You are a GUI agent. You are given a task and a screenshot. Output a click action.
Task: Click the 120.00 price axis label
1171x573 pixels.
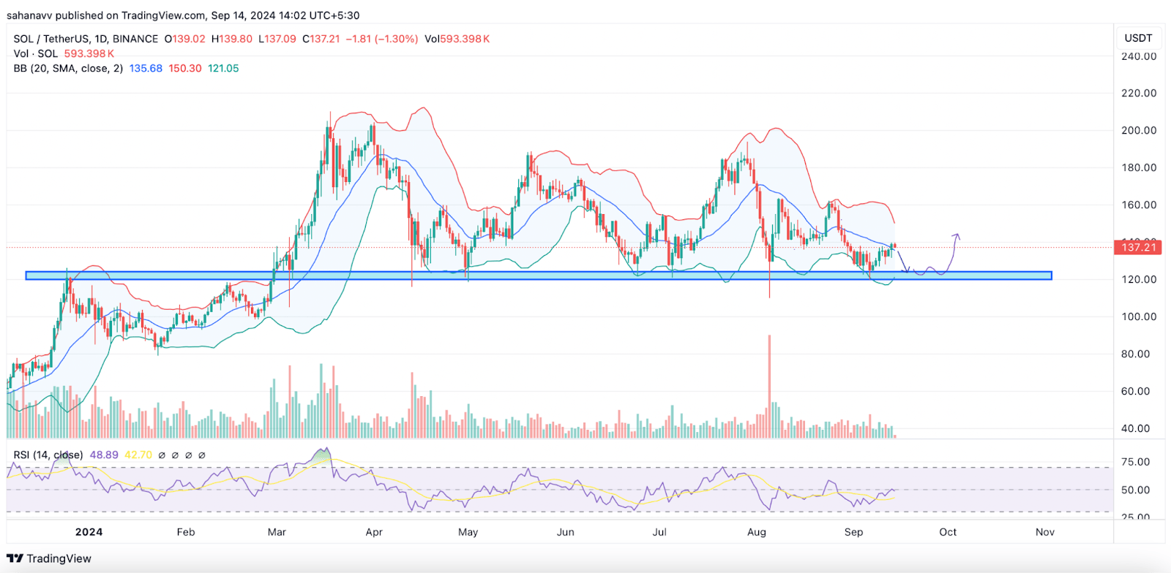tap(1139, 279)
